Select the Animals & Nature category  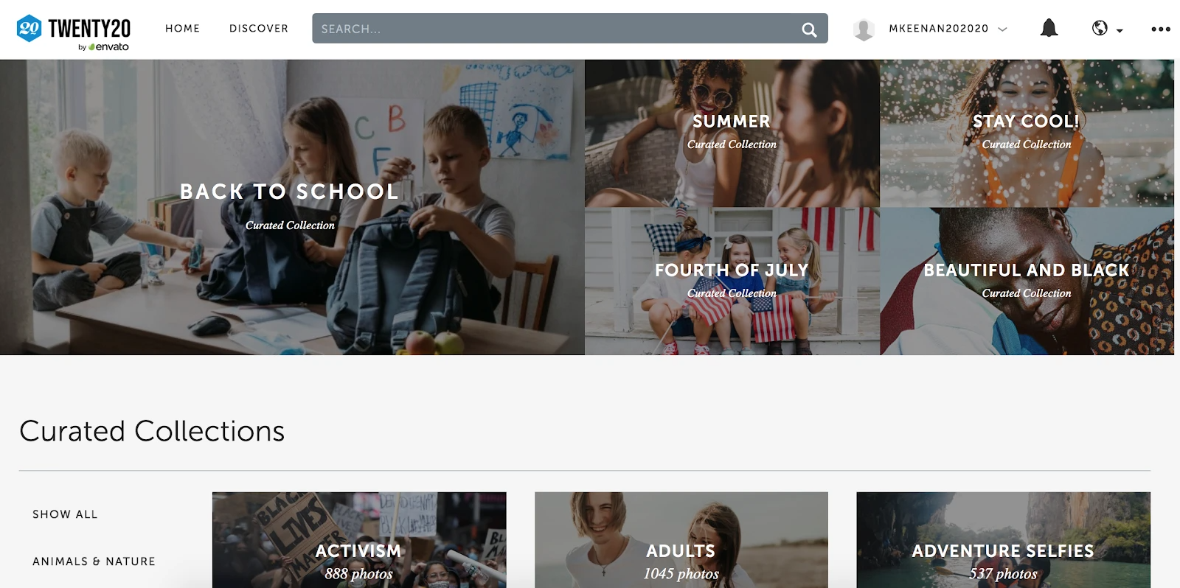click(x=94, y=561)
